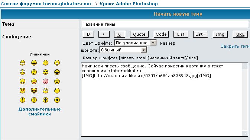Viewport: 250px width, 140px height.
Task: Open 'Дополнительные смайлики' link
Action: coord(39,112)
